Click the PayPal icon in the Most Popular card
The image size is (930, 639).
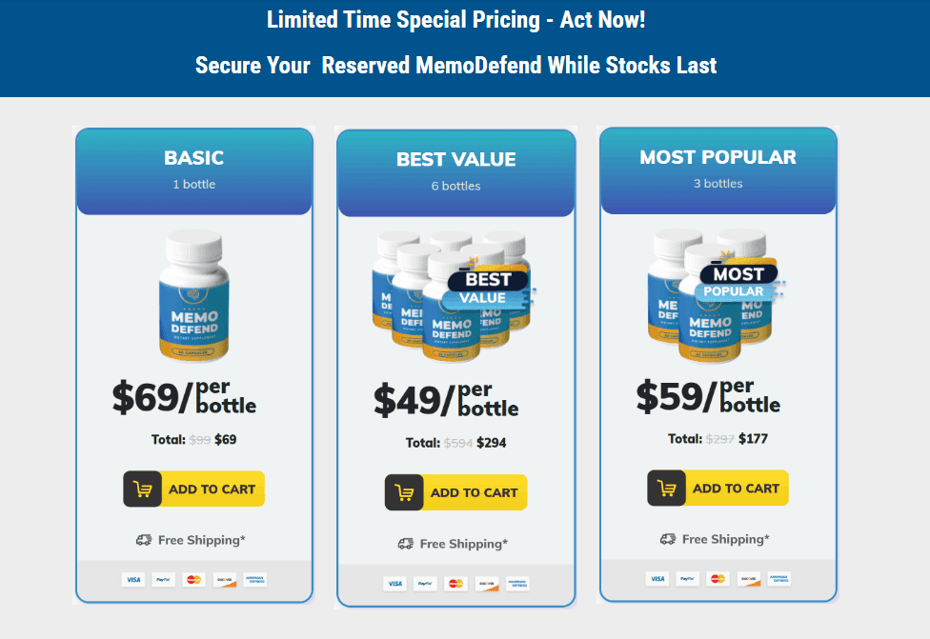coord(687,579)
